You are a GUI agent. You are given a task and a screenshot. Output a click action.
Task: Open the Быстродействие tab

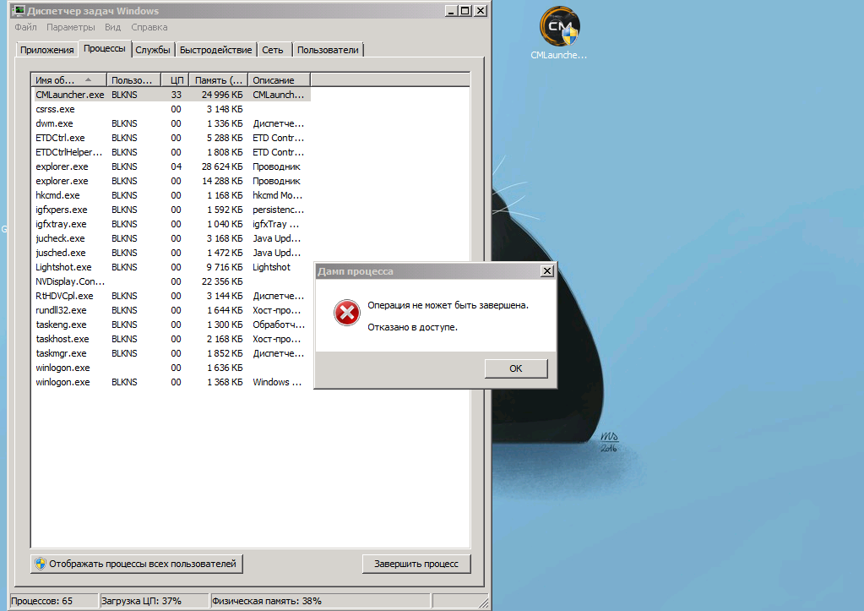pos(215,50)
